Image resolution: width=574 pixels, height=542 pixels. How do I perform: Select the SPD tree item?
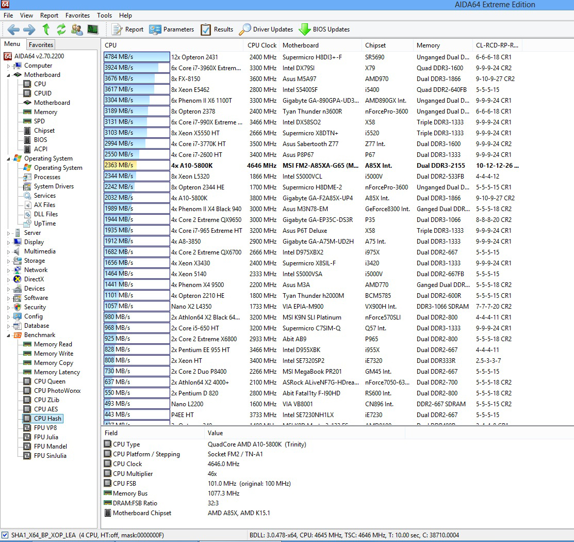39,121
